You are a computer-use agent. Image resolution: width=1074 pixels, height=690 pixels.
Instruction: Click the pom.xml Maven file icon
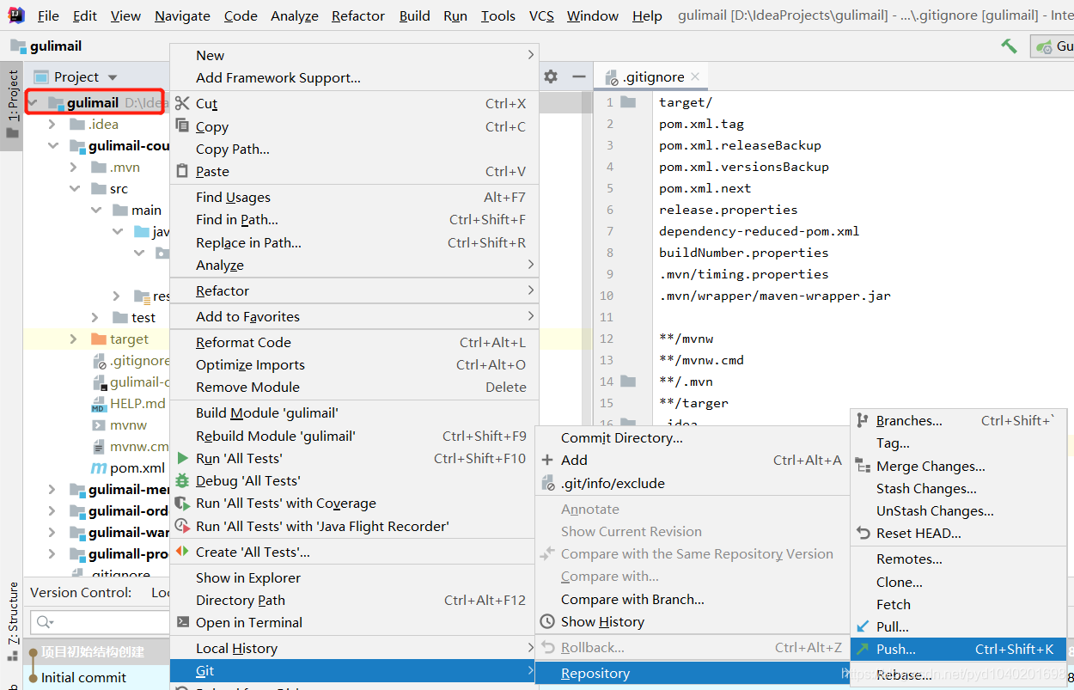(x=99, y=468)
